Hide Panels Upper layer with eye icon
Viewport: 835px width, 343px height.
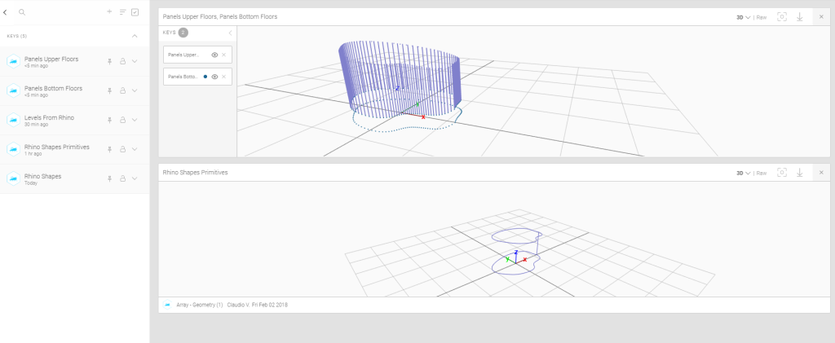(x=214, y=55)
